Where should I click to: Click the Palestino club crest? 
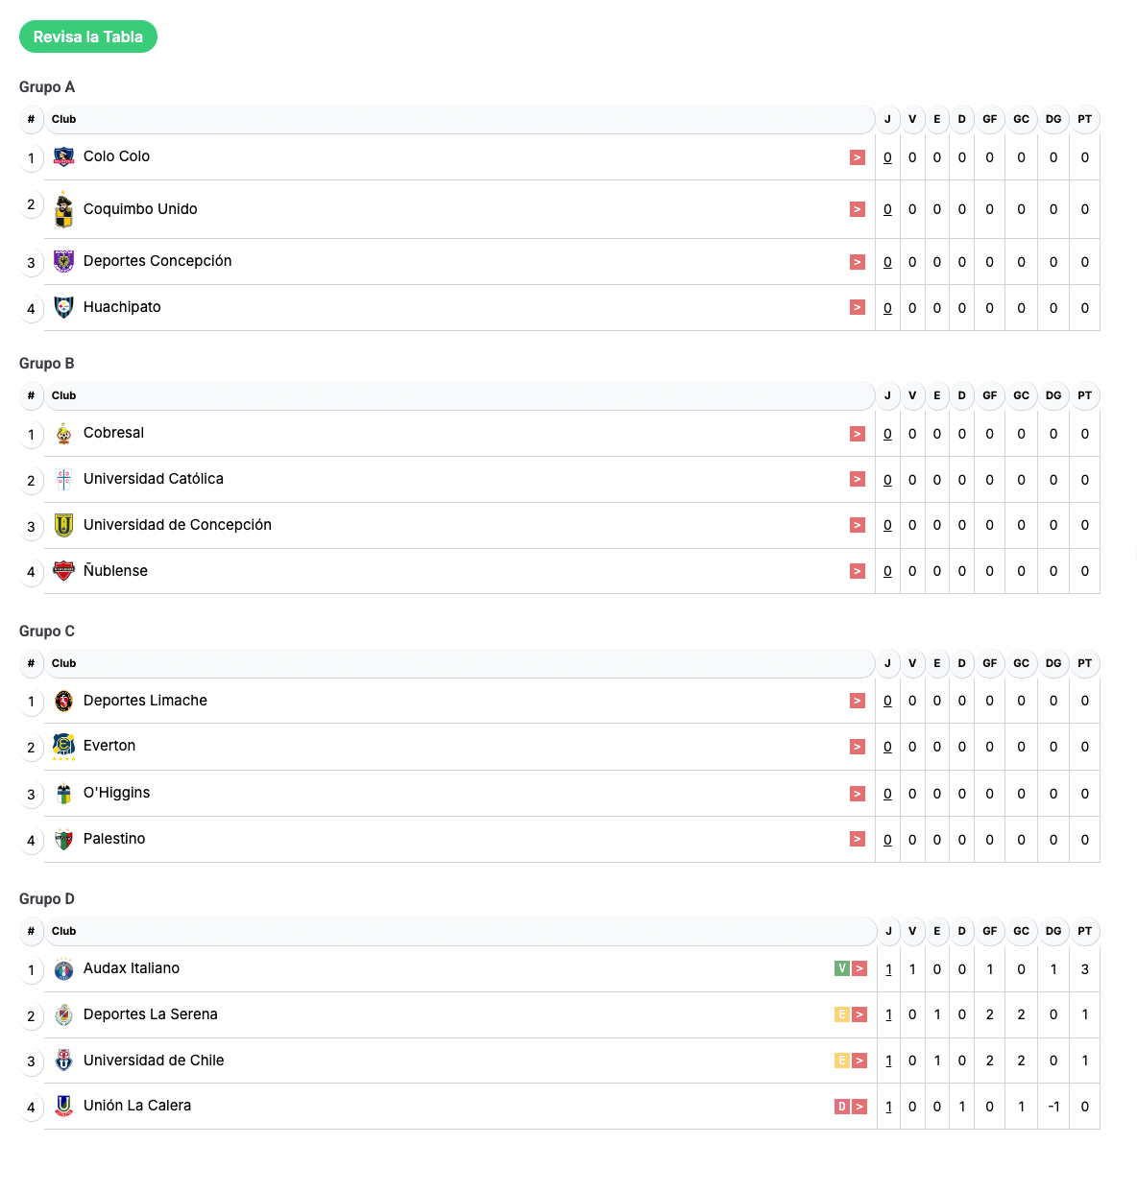63,840
